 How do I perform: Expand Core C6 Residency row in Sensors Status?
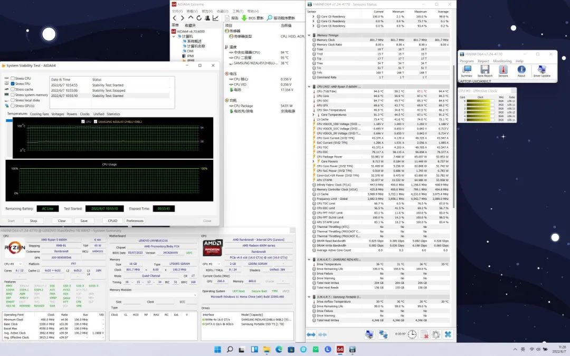pos(313,26)
